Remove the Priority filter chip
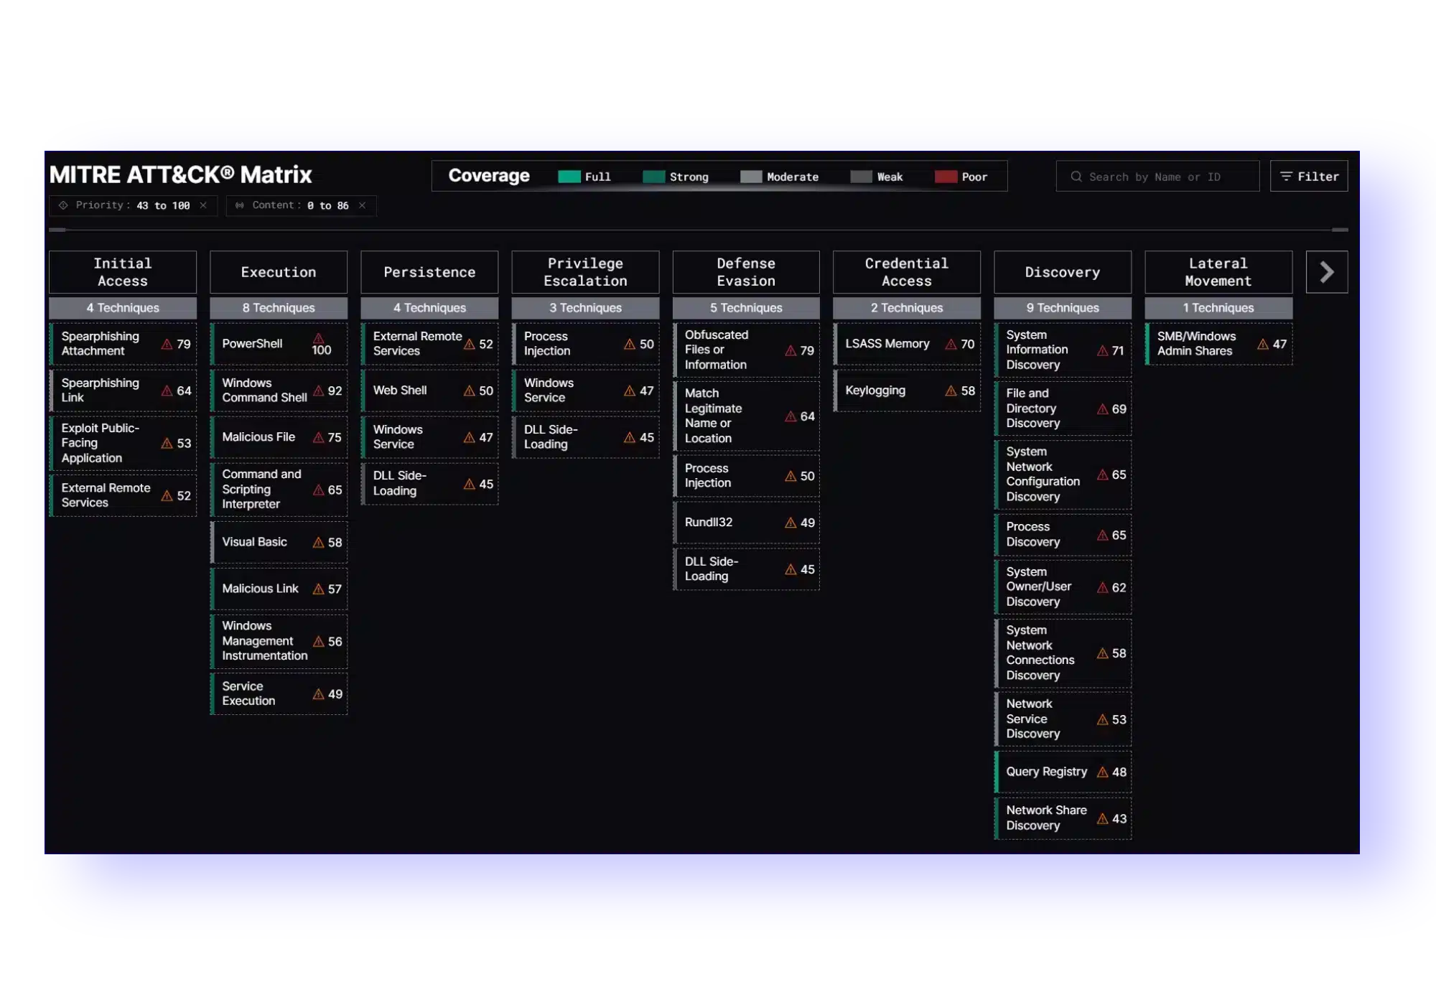Image resolution: width=1436 pixels, height=1005 pixels. [x=204, y=205]
